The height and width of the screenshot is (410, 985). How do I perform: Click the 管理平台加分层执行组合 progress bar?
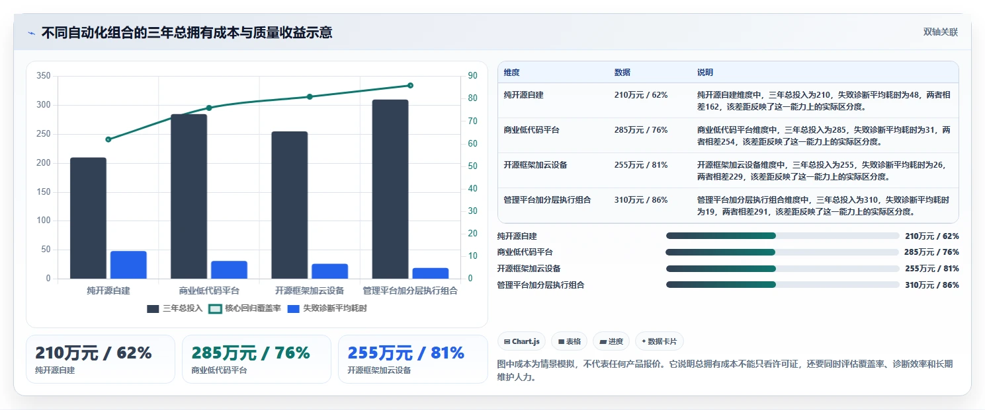pos(783,285)
